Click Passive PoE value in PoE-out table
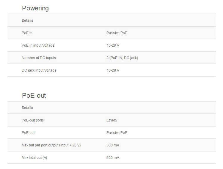This screenshot has width=223, height=169. pyautogui.click(x=117, y=133)
